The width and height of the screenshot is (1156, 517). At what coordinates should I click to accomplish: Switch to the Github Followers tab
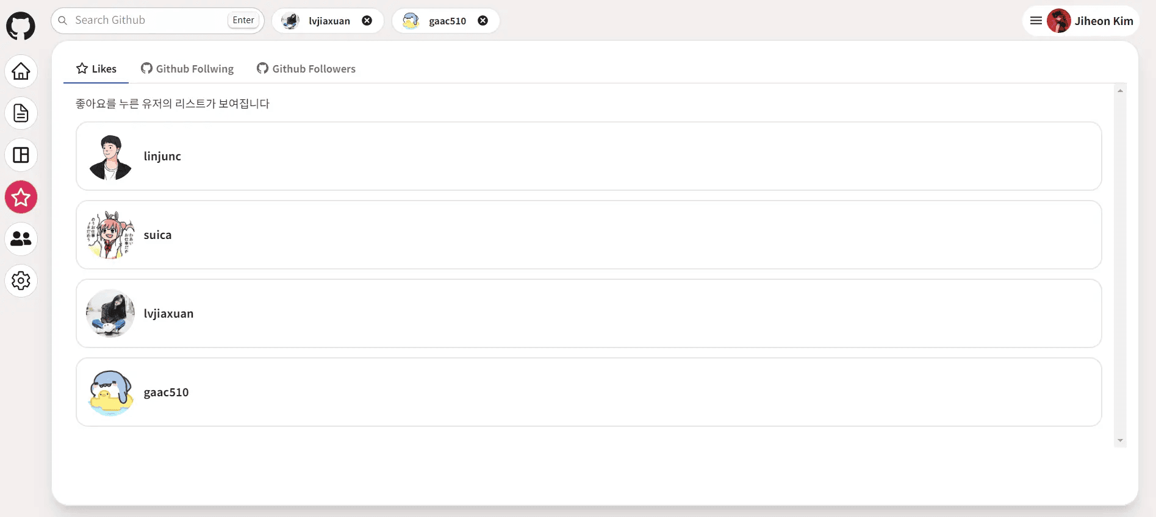point(306,69)
